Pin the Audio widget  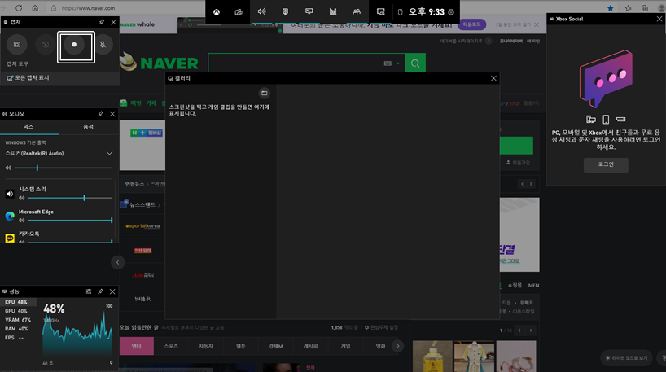pos(100,114)
